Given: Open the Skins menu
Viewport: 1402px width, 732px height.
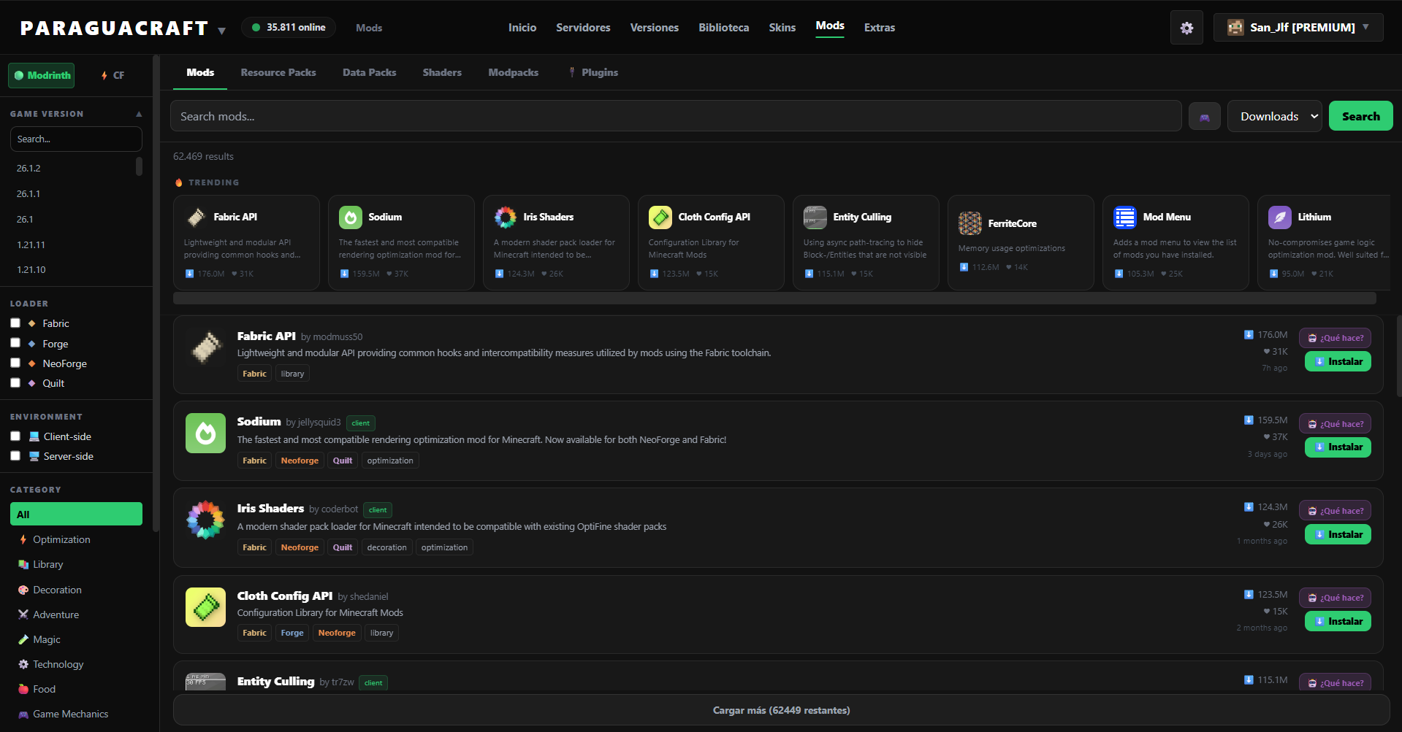Looking at the screenshot, I should [x=782, y=28].
